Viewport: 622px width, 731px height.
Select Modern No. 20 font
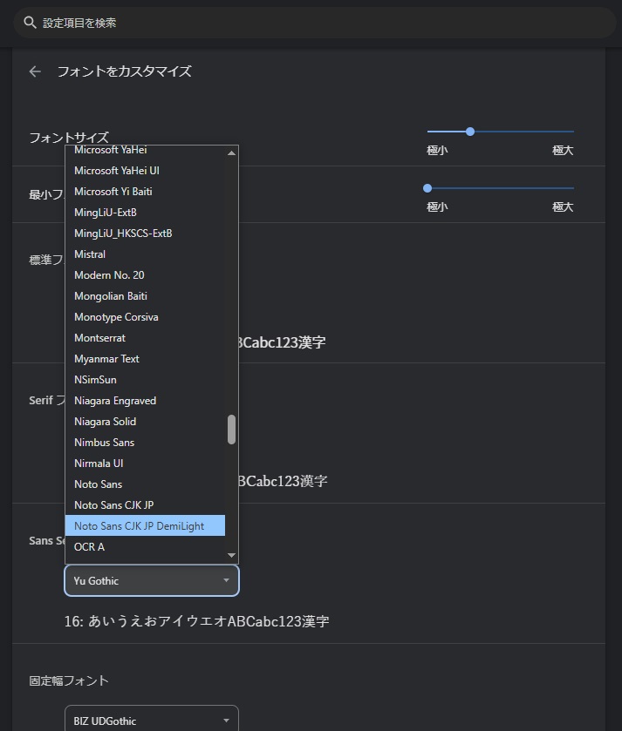point(145,275)
